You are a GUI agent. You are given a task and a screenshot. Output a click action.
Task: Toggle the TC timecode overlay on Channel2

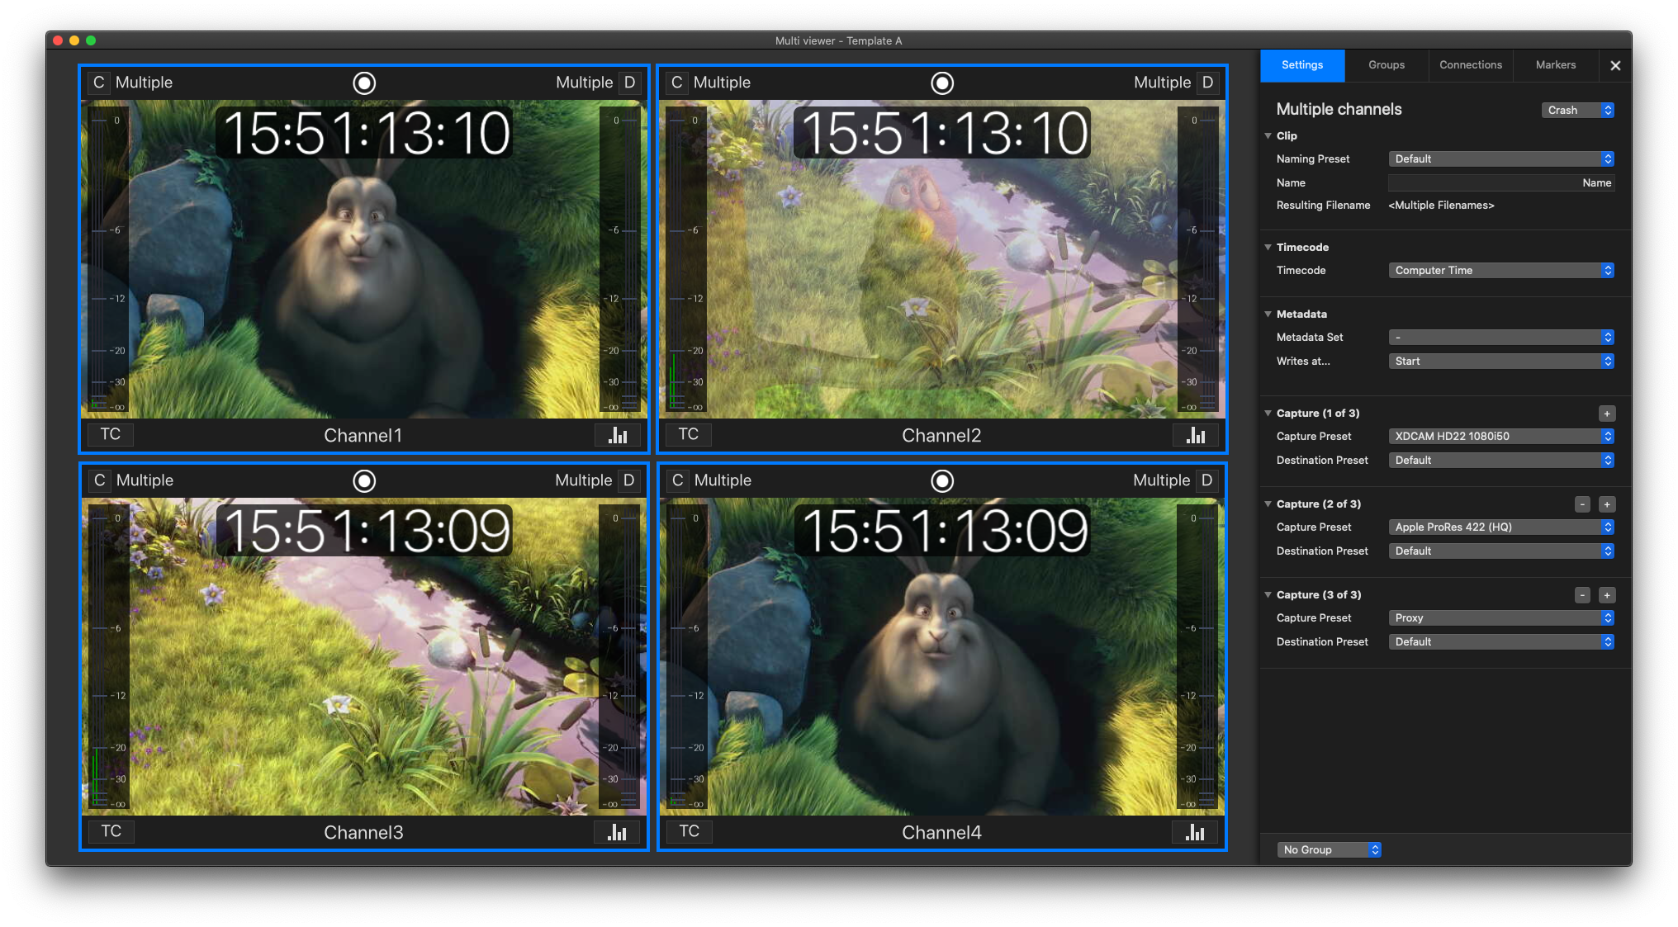(689, 435)
